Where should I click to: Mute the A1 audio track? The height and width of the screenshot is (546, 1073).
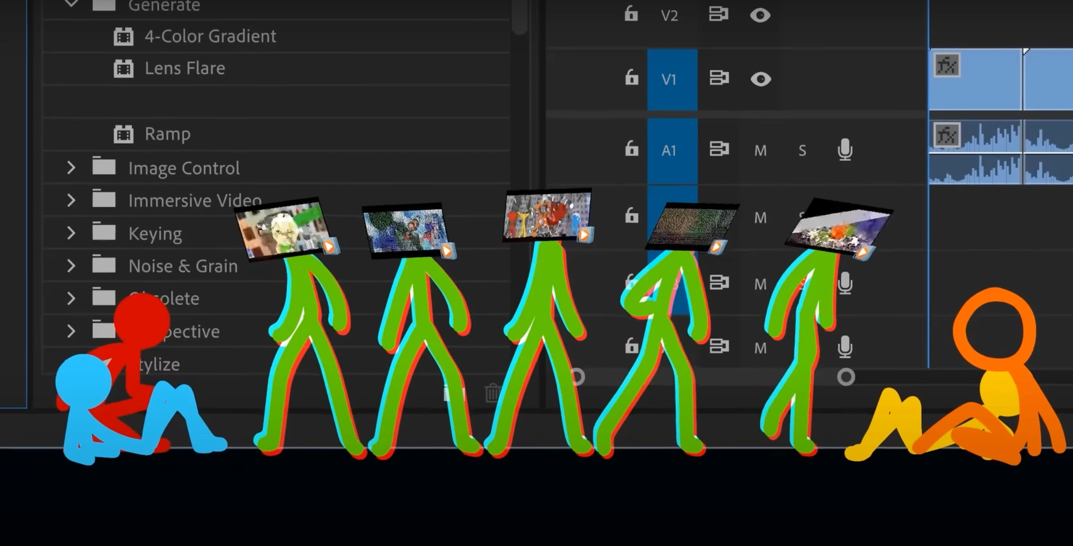click(x=760, y=150)
